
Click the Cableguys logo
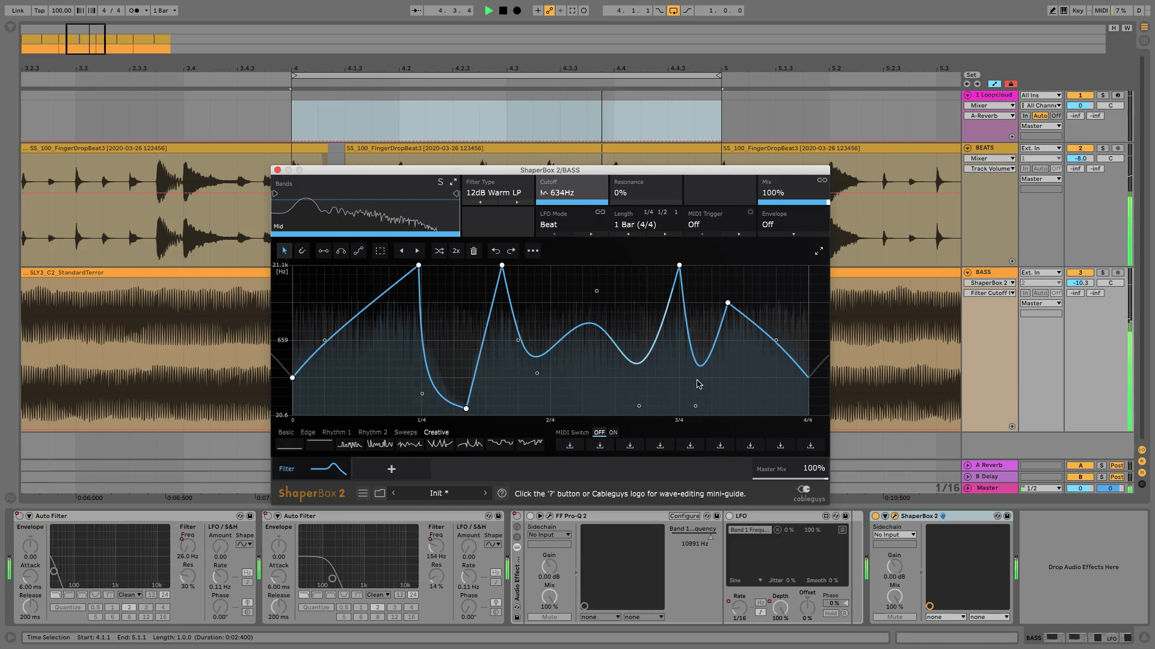[809, 493]
